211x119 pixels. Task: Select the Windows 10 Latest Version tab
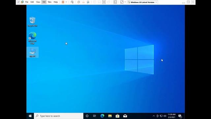coord(142,2)
